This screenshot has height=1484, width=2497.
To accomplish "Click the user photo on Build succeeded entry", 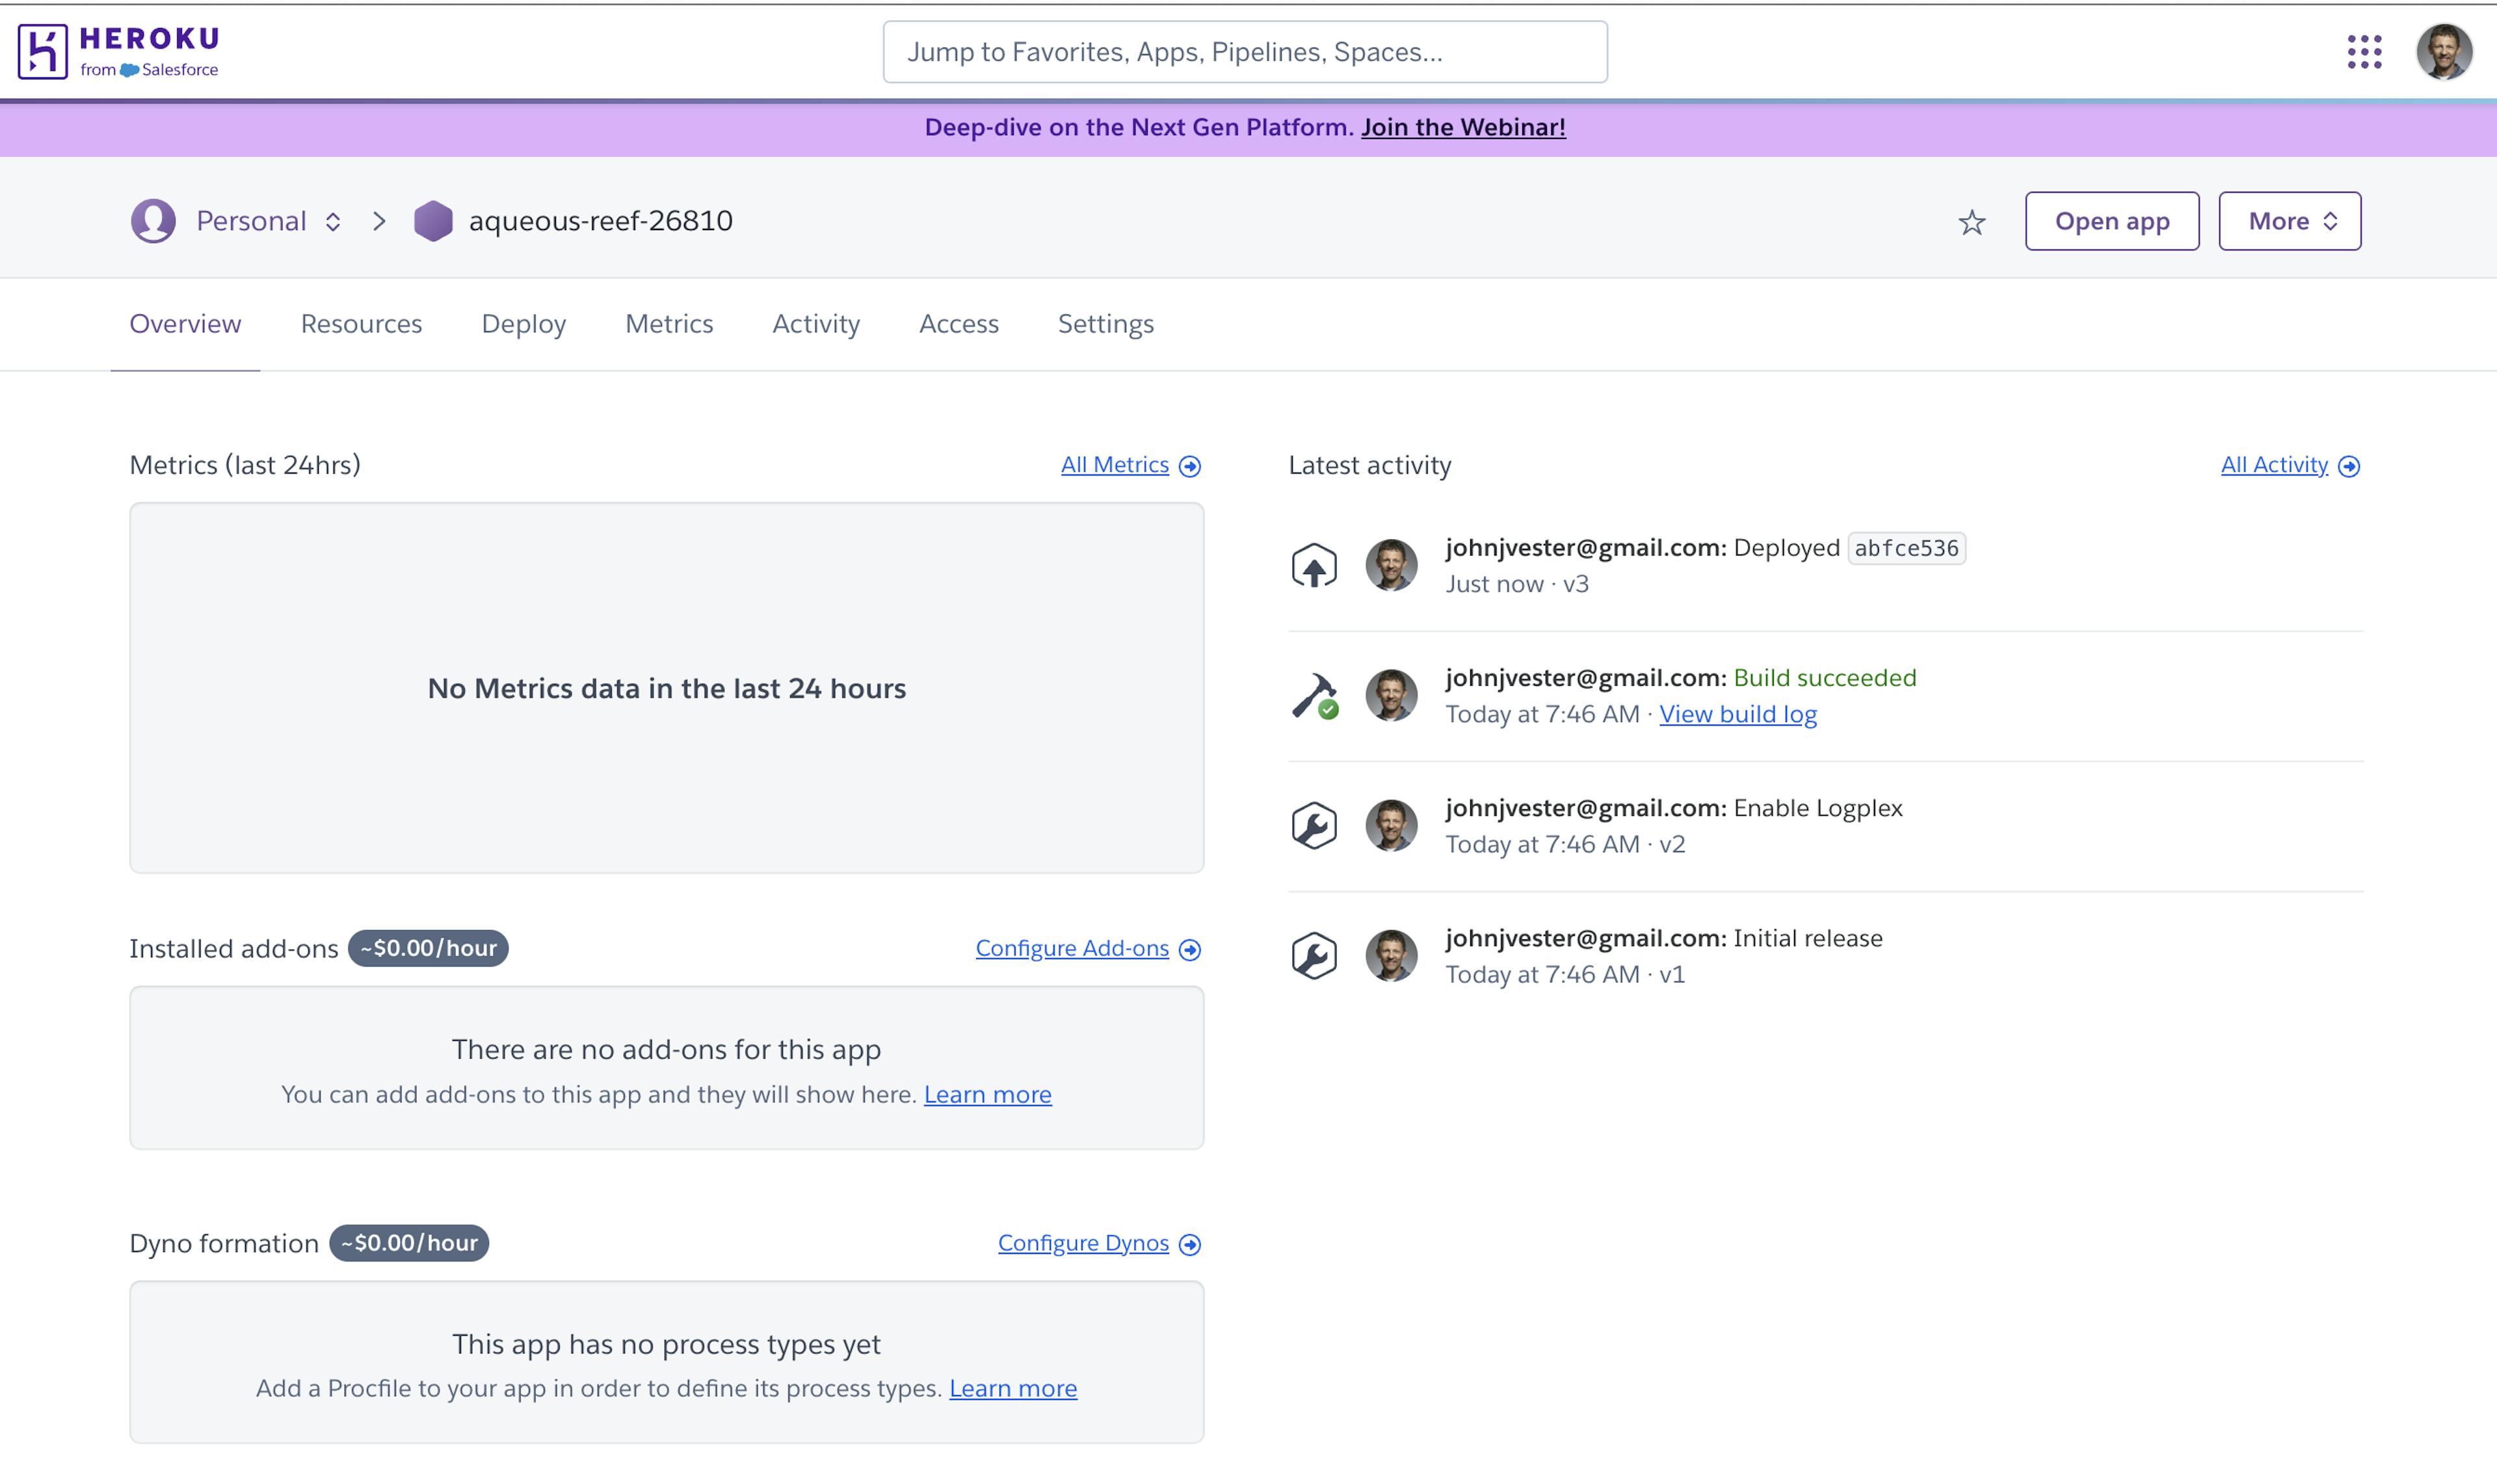I will click(1390, 696).
